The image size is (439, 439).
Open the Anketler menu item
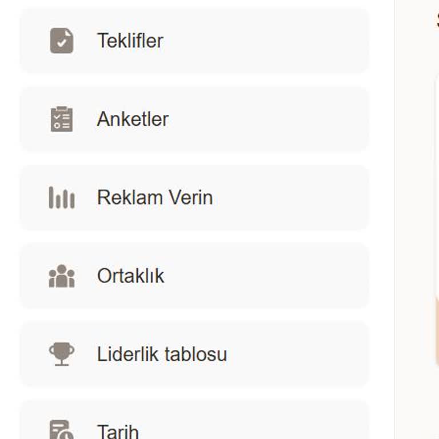pos(194,119)
